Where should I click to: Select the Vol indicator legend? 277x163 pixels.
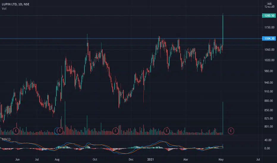4,9
